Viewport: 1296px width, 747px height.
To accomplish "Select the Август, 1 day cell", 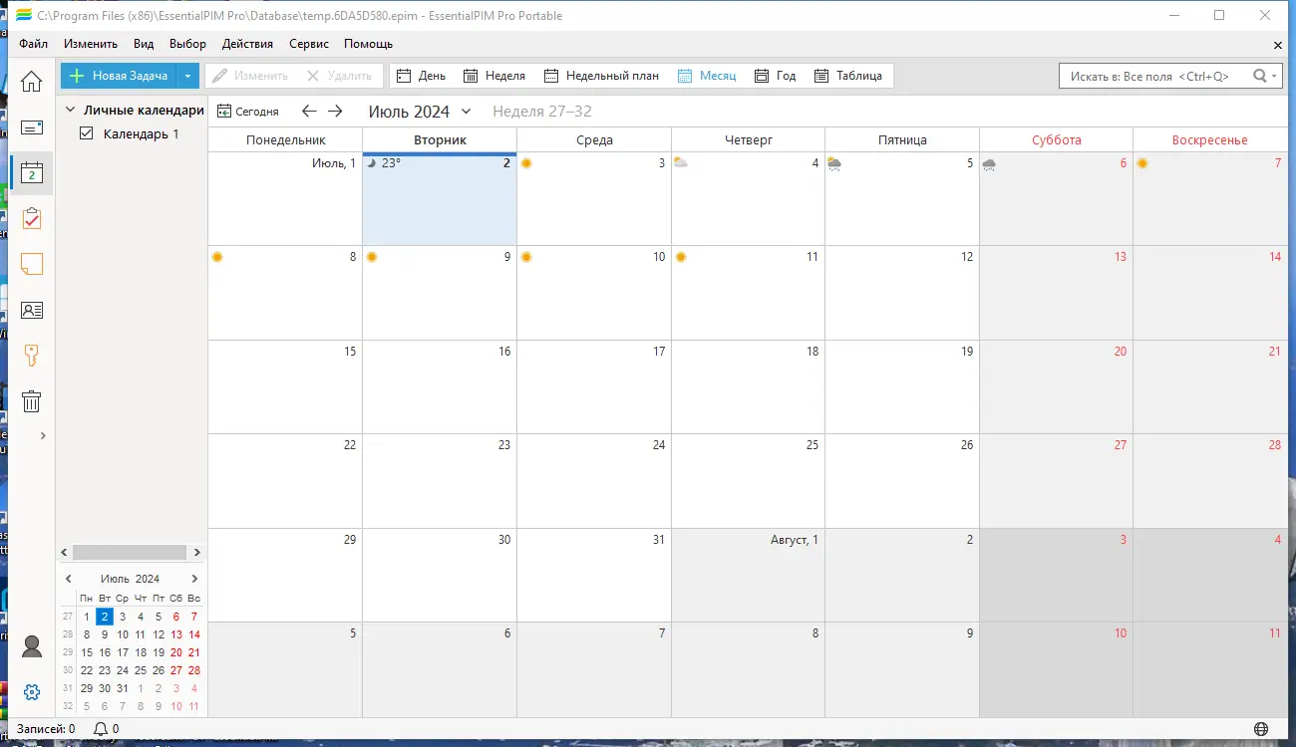I will tap(748, 575).
